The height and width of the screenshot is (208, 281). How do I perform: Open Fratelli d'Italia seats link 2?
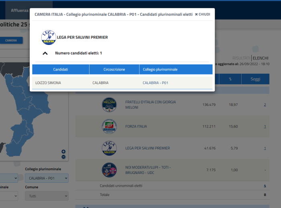tap(265, 105)
